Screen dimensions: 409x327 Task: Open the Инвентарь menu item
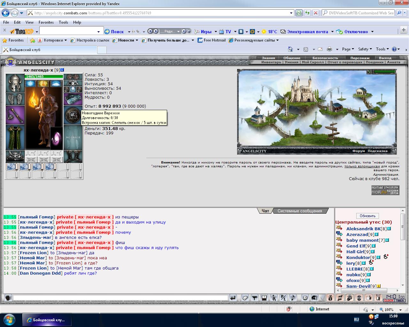click(x=271, y=62)
